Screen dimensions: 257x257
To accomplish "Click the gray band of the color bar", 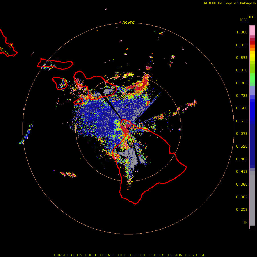I will point(252,198).
